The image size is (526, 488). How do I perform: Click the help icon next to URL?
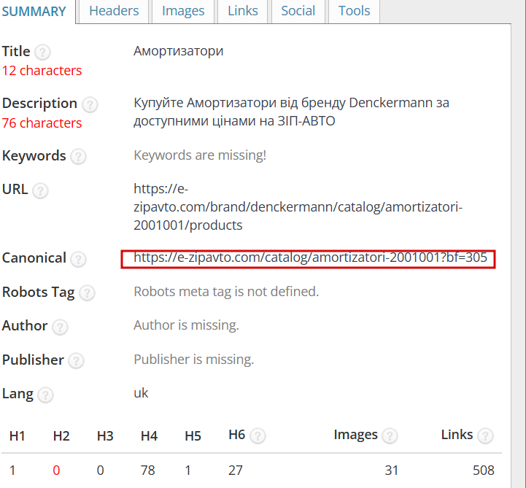click(x=40, y=190)
